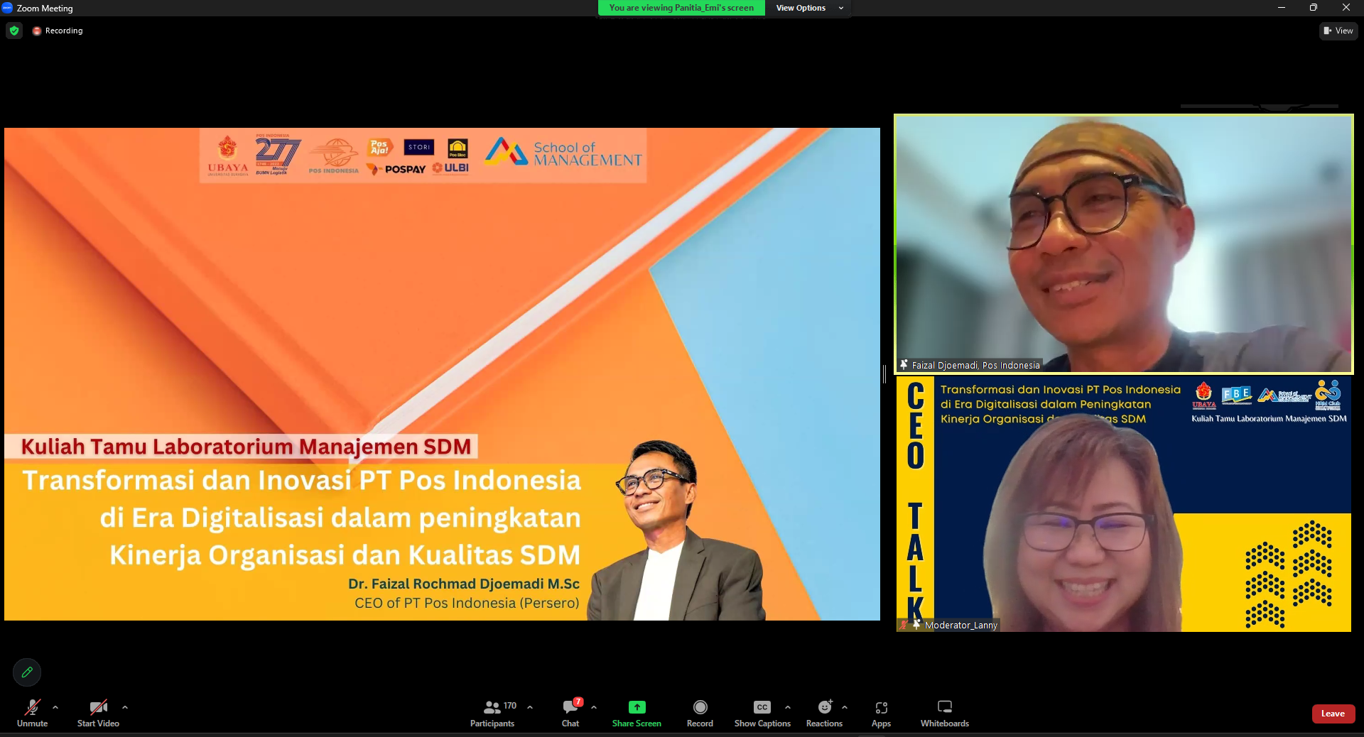Toggle the mute indicator on Faizal Djoemadi's tile
Image resolution: width=1364 pixels, height=737 pixels.
click(903, 366)
